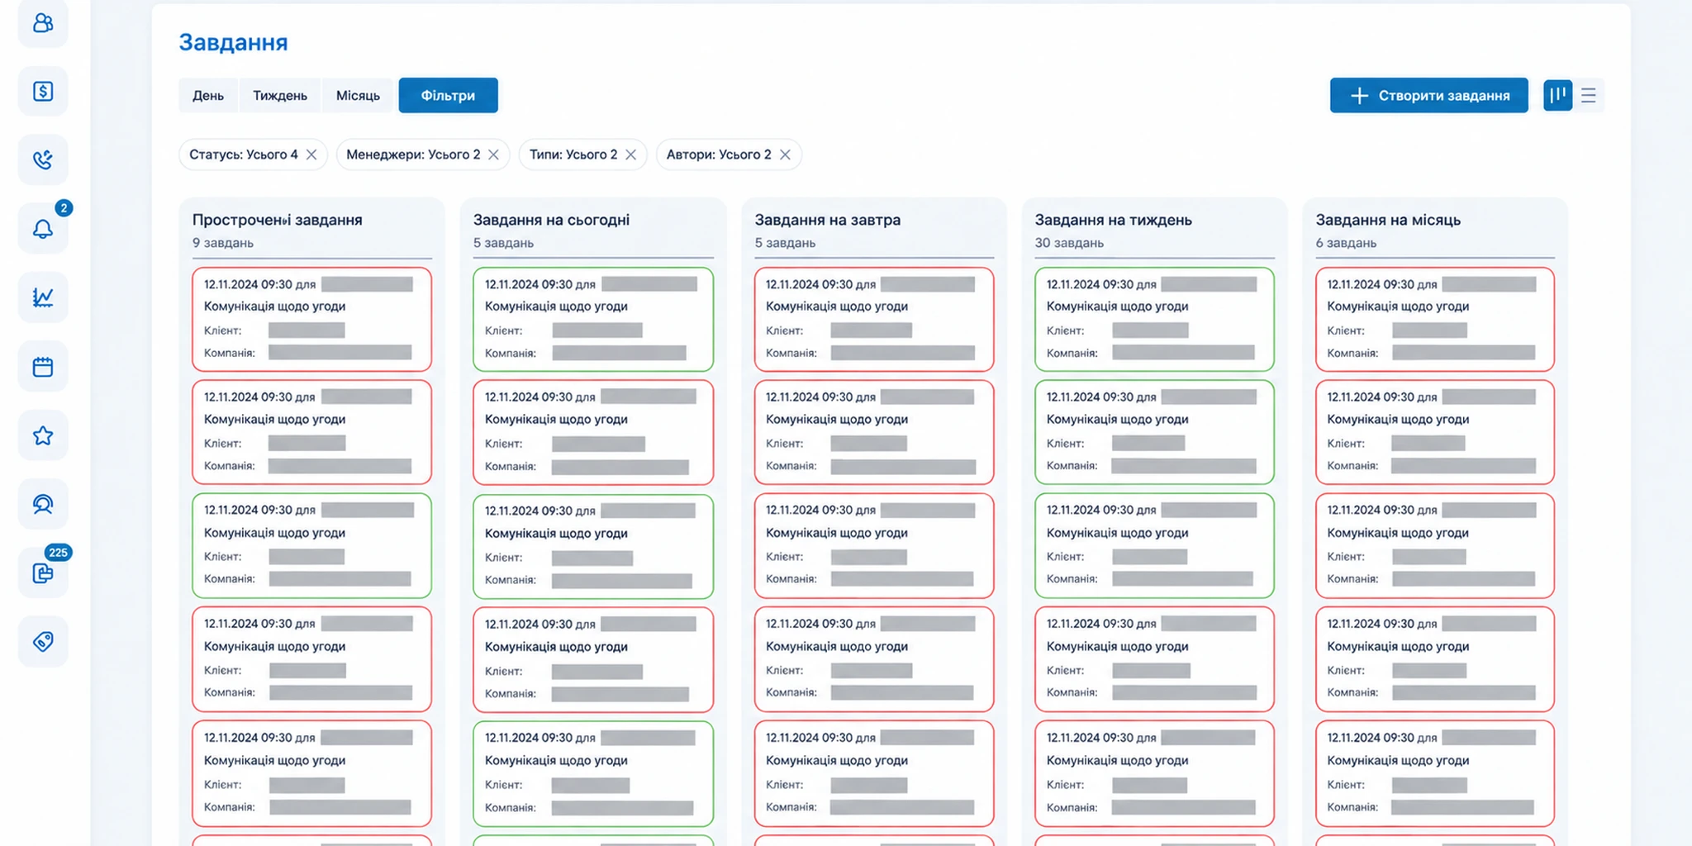The image size is (1692, 846).
Task: Open first task card in 'Прострочені завдання'
Action: [311, 319]
